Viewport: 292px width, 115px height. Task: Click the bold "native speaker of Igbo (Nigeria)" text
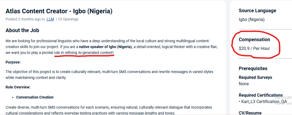pyautogui.click(x=106, y=47)
